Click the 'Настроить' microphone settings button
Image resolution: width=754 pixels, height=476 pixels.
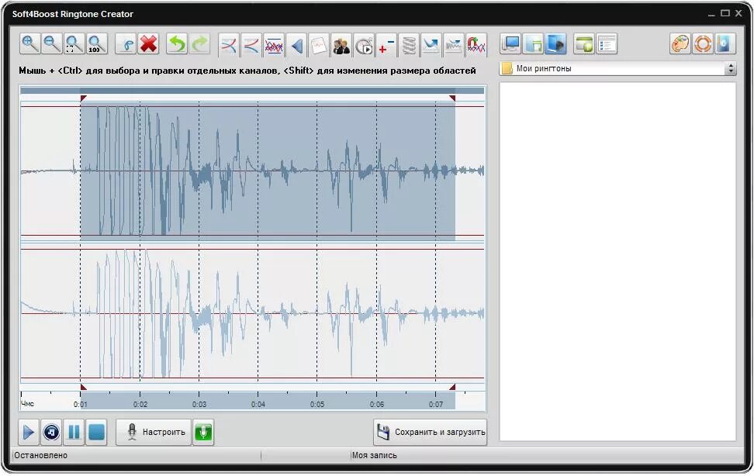tap(154, 432)
